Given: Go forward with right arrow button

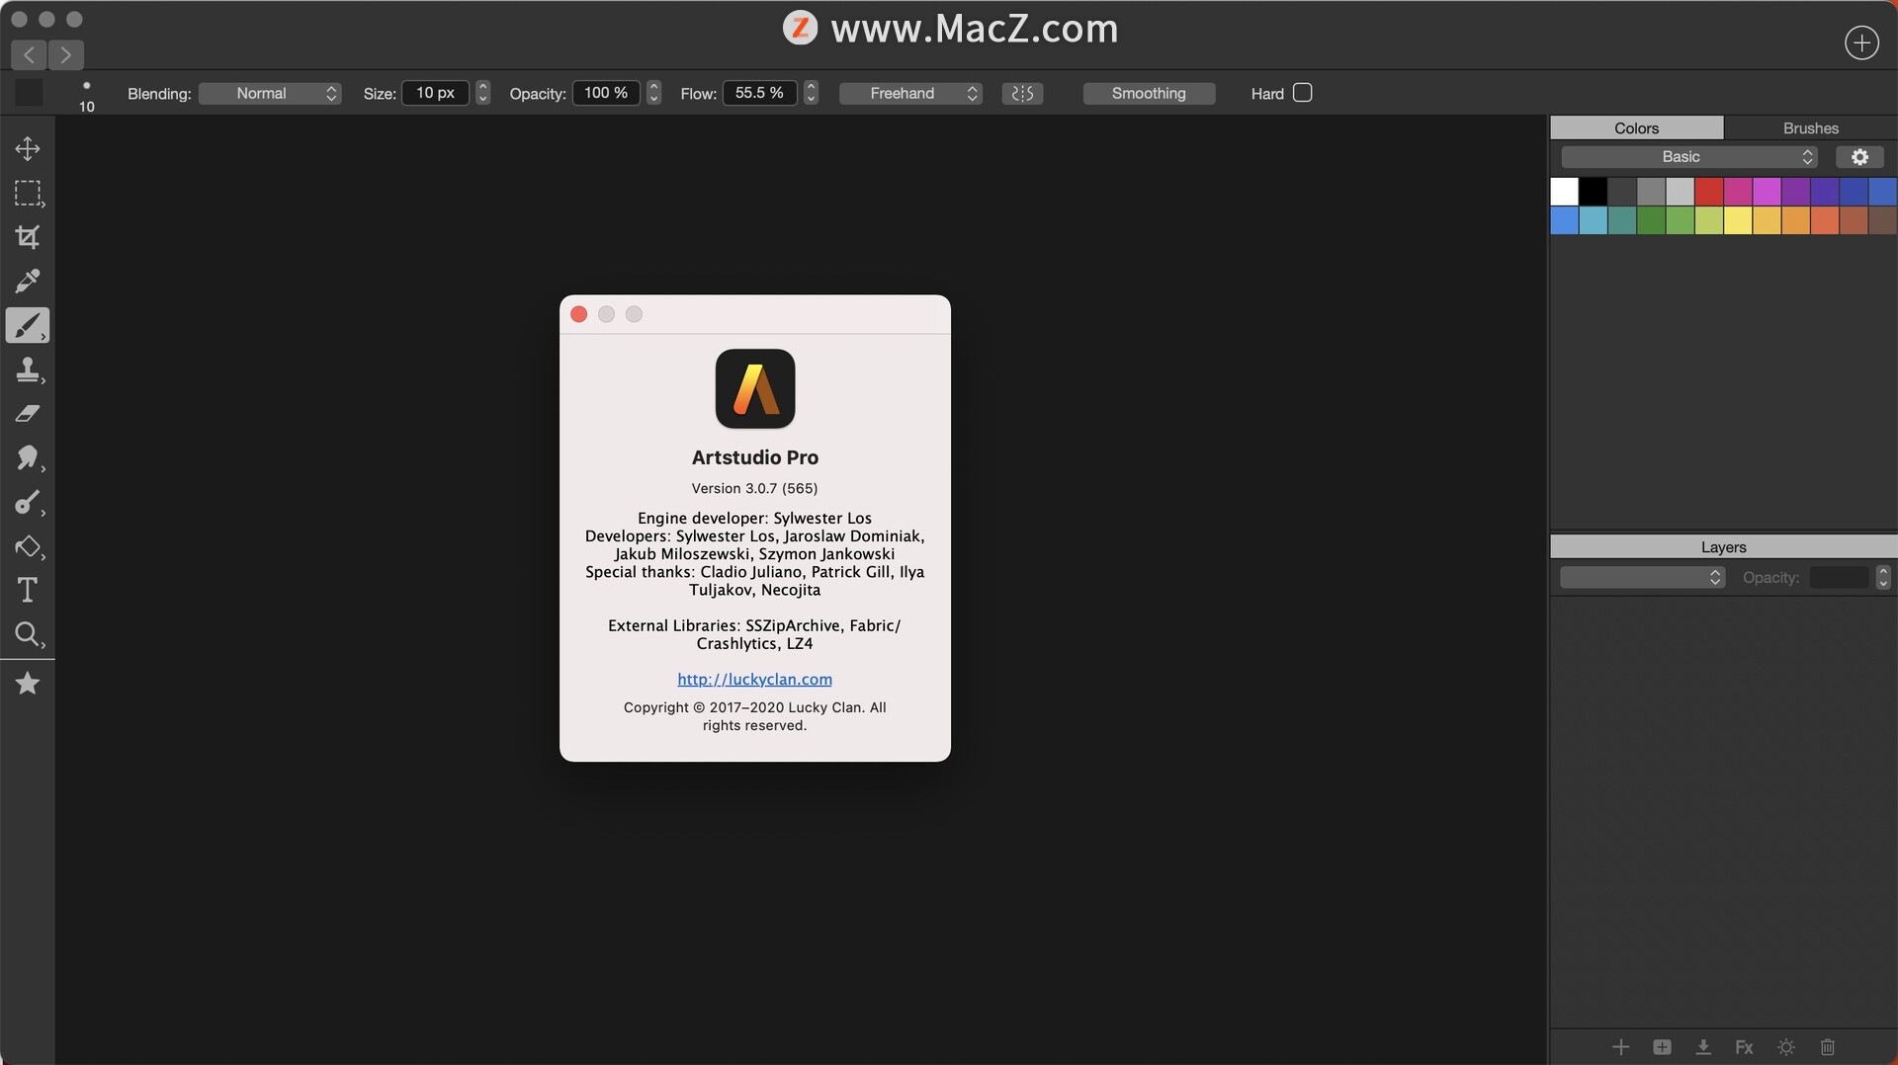Looking at the screenshot, I should (x=66, y=54).
